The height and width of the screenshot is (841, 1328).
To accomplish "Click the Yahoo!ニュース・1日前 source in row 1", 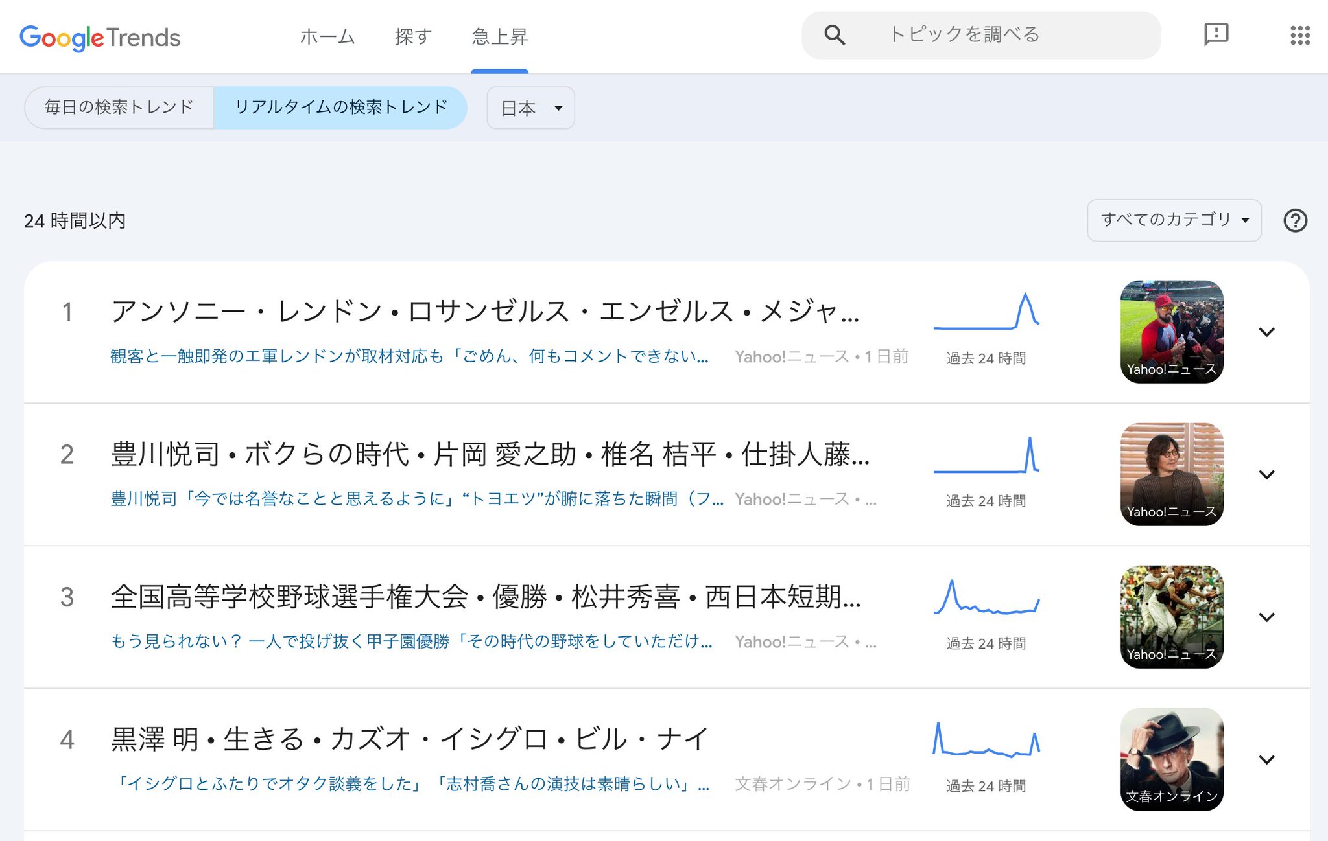I will coord(822,356).
